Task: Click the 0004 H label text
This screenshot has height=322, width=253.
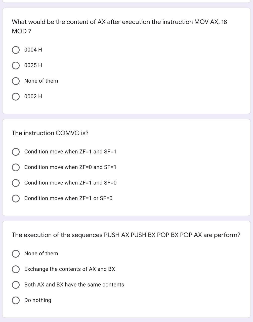Action: tap(33, 50)
